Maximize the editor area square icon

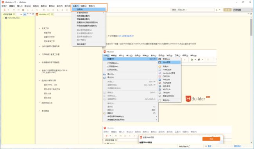pyautogui.click(x=251, y=14)
